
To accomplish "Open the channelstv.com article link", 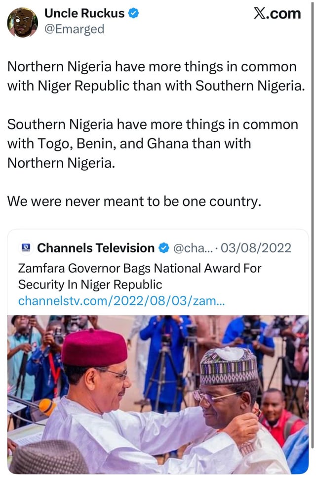I will (121, 301).
